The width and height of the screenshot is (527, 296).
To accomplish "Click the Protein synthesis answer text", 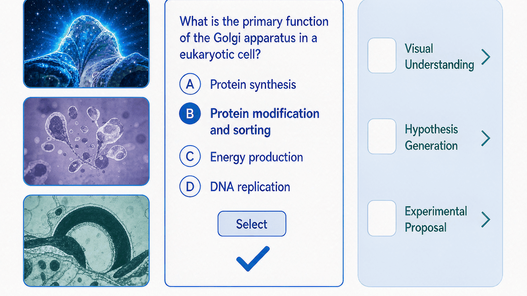I will pos(253,85).
